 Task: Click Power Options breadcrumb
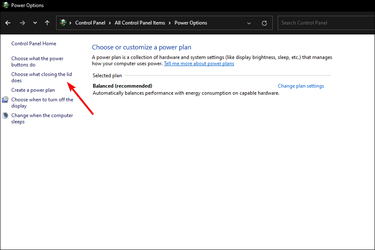190,23
